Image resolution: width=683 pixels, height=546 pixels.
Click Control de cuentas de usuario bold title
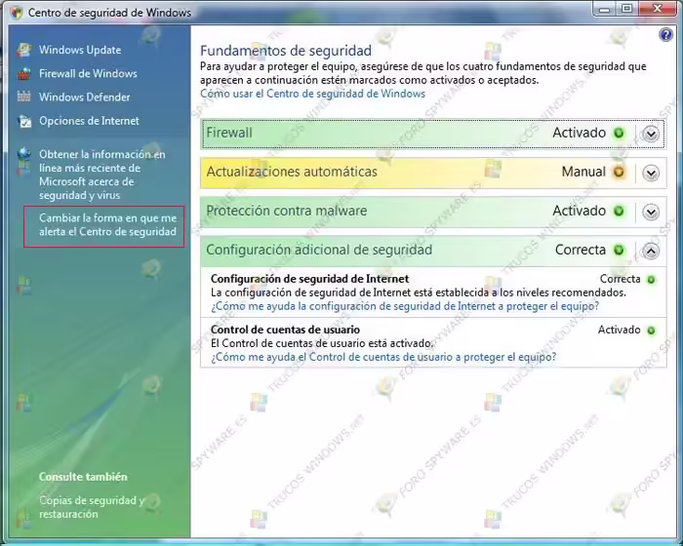coord(285,330)
